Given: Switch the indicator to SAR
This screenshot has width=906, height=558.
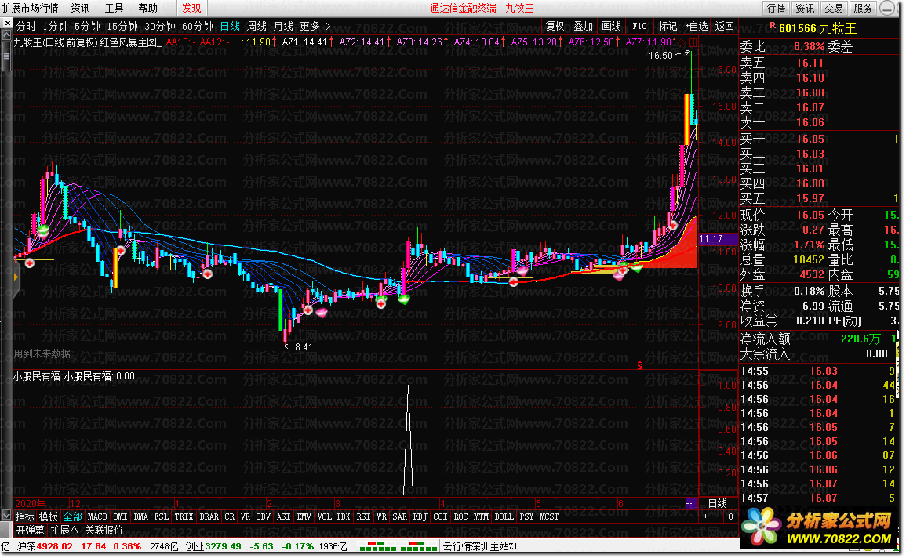Looking at the screenshot, I should tap(400, 516).
